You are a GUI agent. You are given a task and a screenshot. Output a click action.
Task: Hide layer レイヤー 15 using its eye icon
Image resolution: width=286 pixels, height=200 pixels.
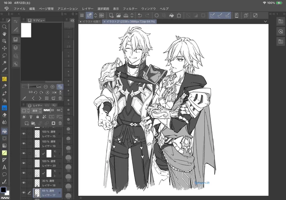(24, 134)
